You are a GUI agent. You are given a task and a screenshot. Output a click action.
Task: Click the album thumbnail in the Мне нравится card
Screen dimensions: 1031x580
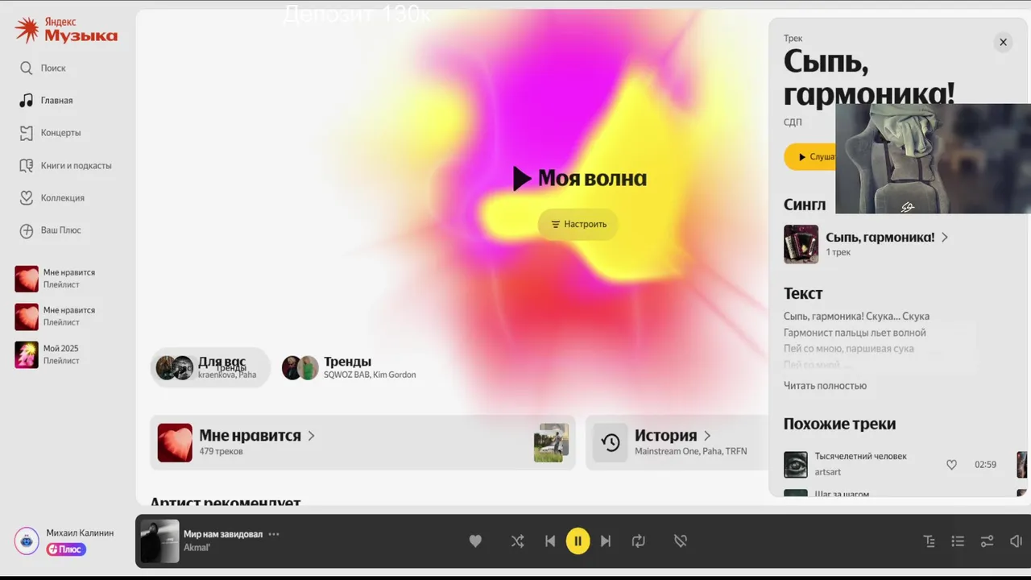pos(551,442)
